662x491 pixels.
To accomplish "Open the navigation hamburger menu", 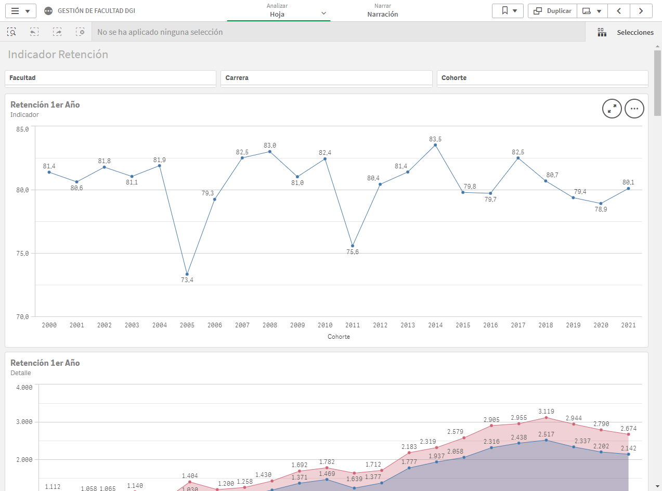I will (21, 11).
